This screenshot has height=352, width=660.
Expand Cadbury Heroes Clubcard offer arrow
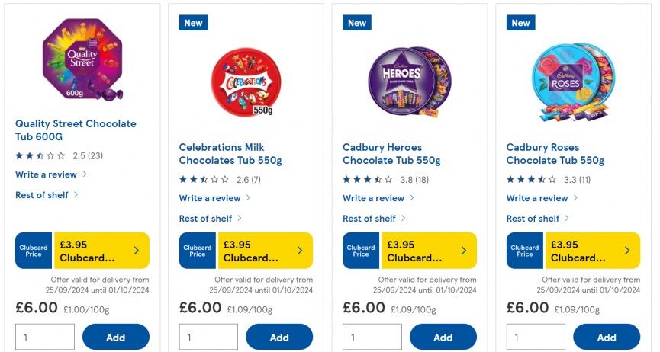(463, 251)
